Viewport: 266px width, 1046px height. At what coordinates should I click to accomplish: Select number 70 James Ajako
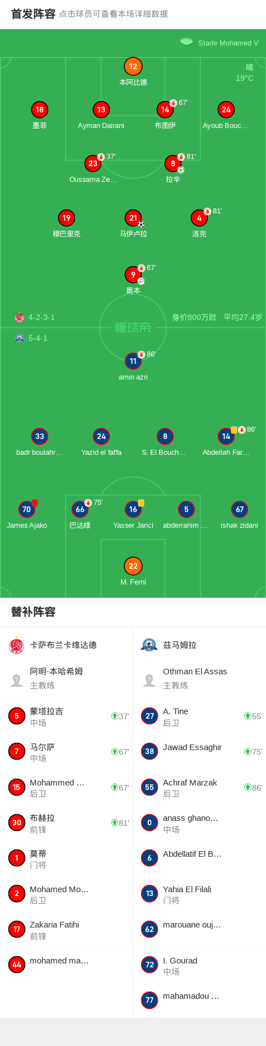(27, 515)
